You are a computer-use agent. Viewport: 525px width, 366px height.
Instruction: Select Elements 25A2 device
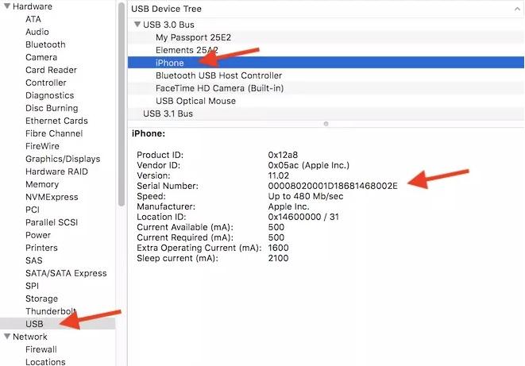tap(326, 50)
